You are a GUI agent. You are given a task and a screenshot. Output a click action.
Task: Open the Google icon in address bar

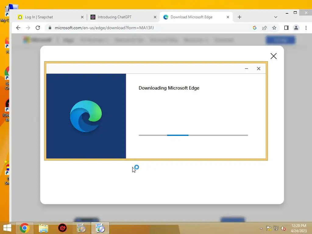tap(255, 28)
